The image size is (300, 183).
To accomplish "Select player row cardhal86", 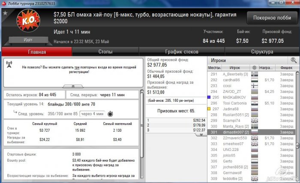I will coord(252,80).
